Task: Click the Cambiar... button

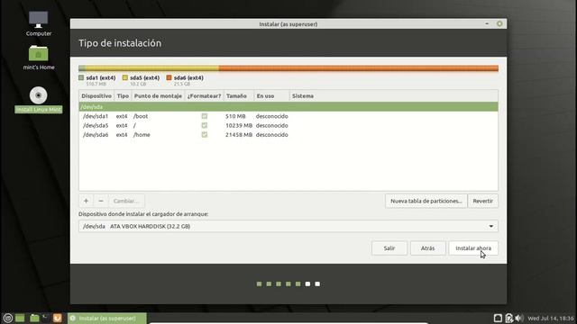Action: (126, 201)
